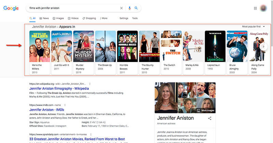Open the Google apps grid

(255, 8)
